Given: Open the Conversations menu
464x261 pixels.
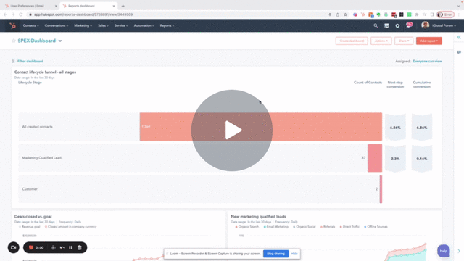Looking at the screenshot, I should click(57, 26).
